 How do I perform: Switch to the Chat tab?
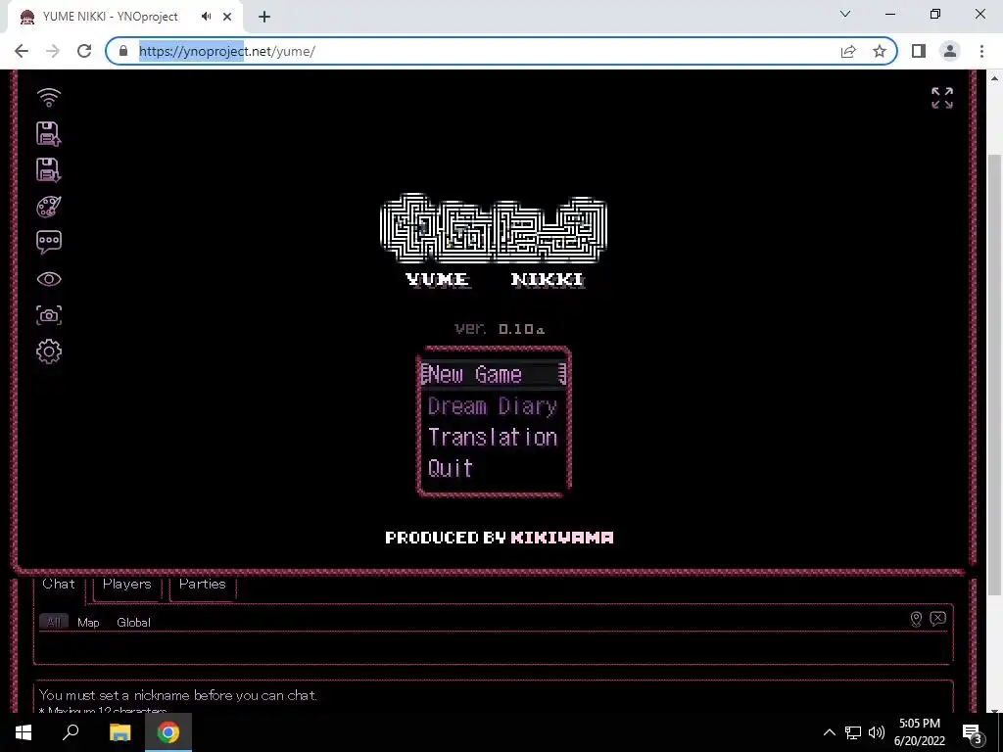pyautogui.click(x=58, y=584)
